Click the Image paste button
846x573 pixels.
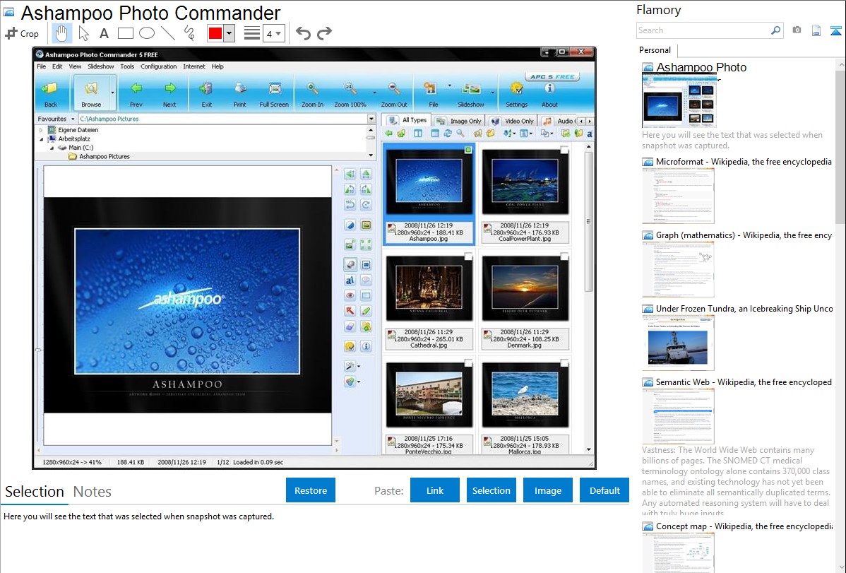(x=547, y=490)
